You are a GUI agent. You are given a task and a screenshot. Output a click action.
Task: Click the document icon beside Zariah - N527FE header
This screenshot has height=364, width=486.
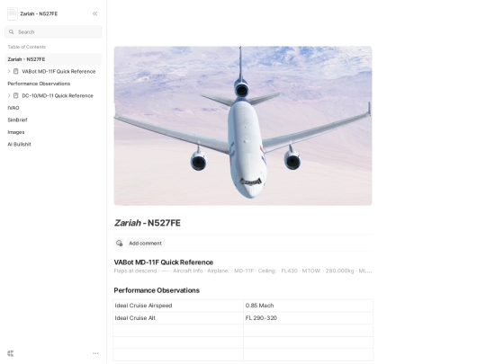13,13
